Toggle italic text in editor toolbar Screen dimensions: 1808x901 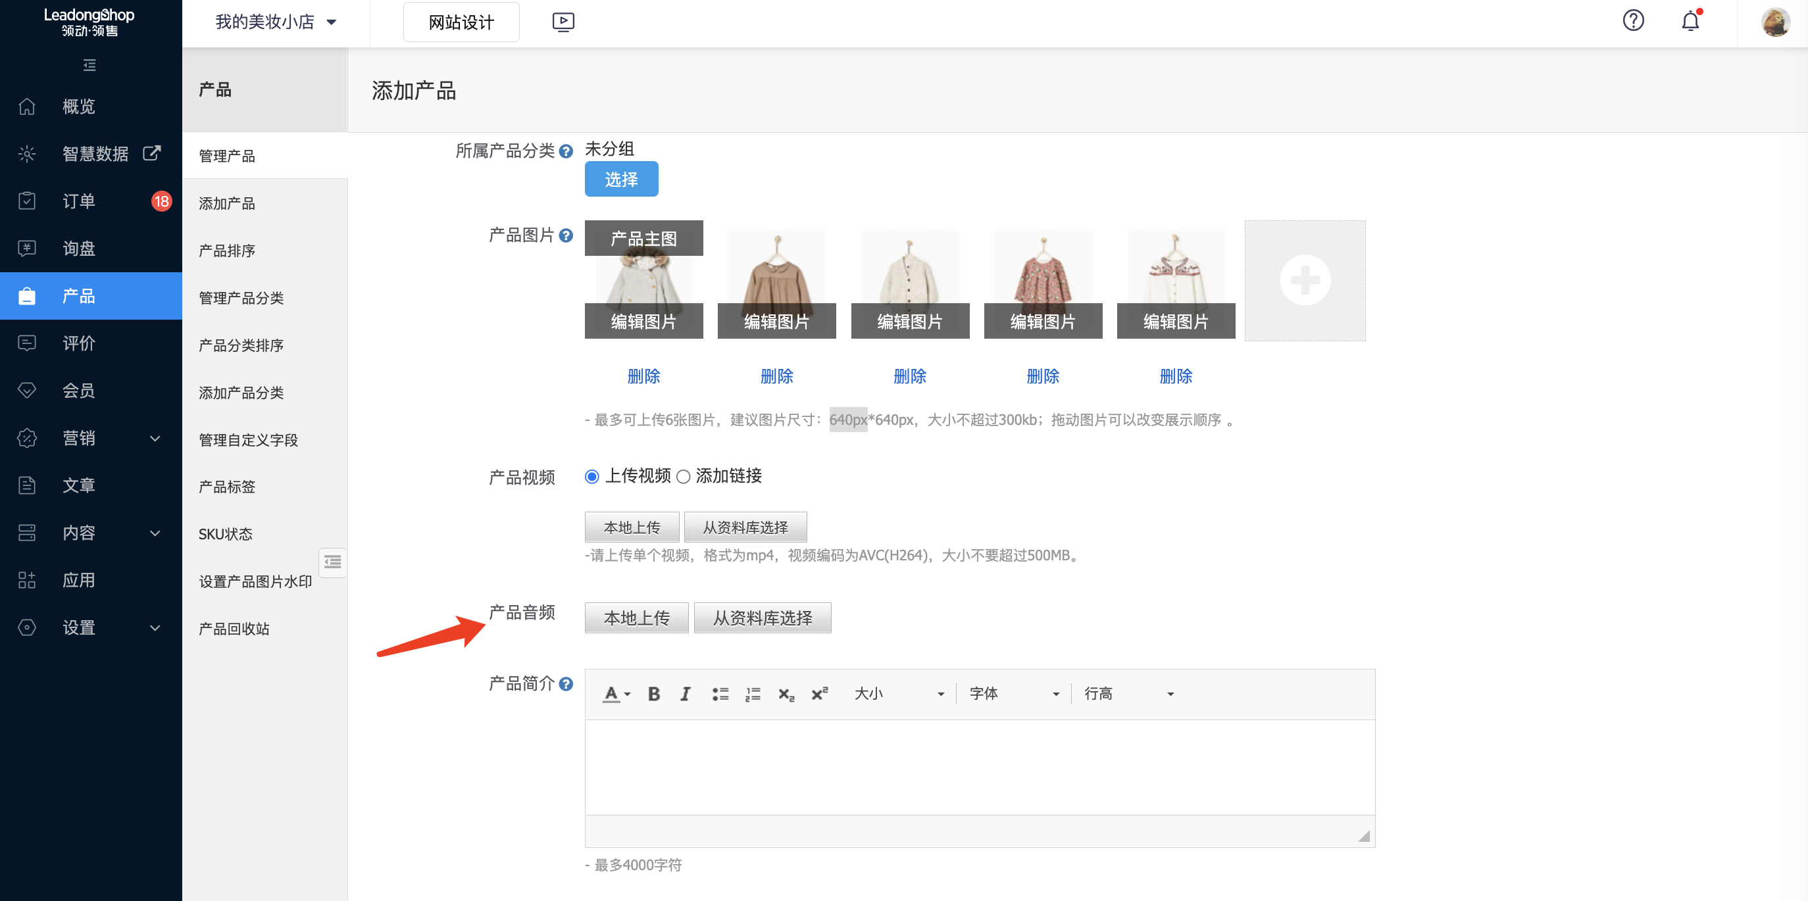[x=686, y=694]
